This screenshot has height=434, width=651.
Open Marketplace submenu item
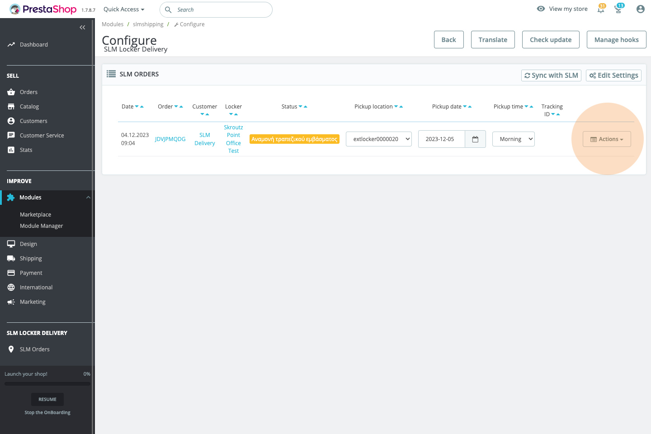(35, 215)
